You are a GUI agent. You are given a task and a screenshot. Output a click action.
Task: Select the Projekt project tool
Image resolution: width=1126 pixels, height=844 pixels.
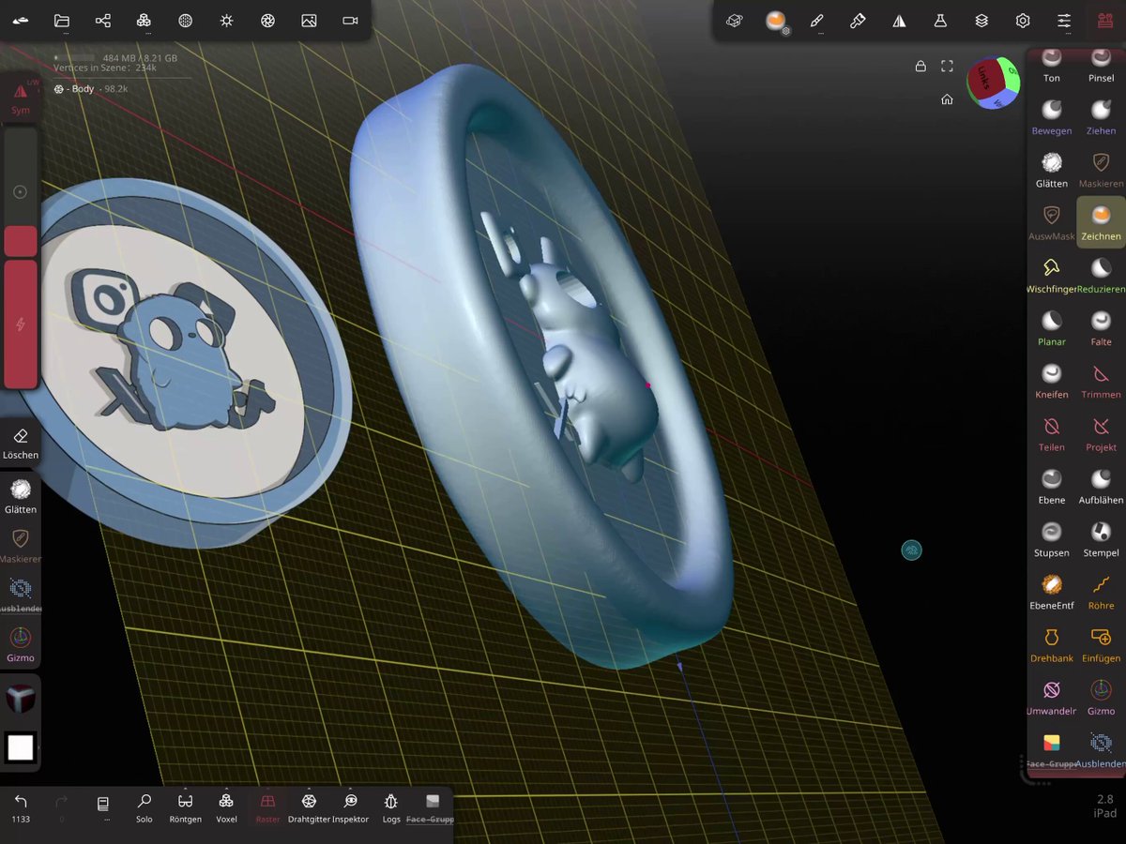(1101, 433)
